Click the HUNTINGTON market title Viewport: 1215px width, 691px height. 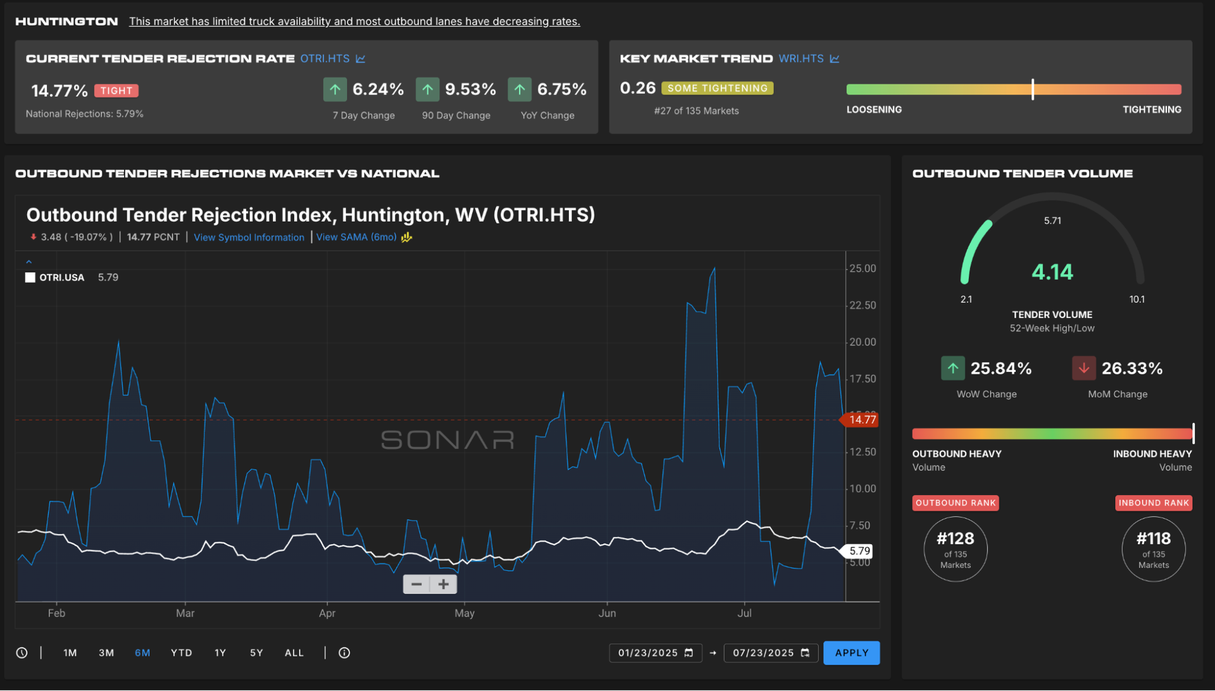(x=66, y=21)
